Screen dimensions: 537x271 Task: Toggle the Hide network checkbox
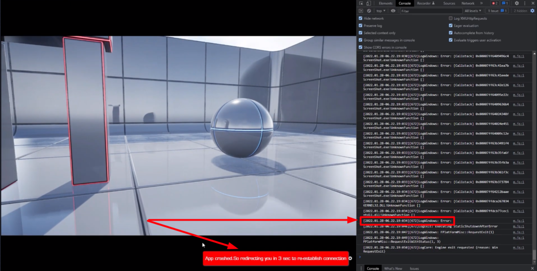[360, 18]
